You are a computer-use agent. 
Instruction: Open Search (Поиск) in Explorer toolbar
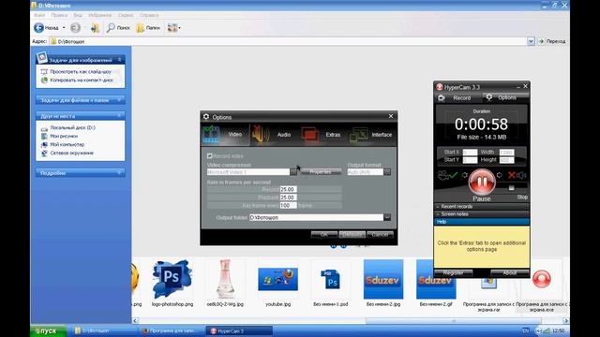tap(118, 27)
